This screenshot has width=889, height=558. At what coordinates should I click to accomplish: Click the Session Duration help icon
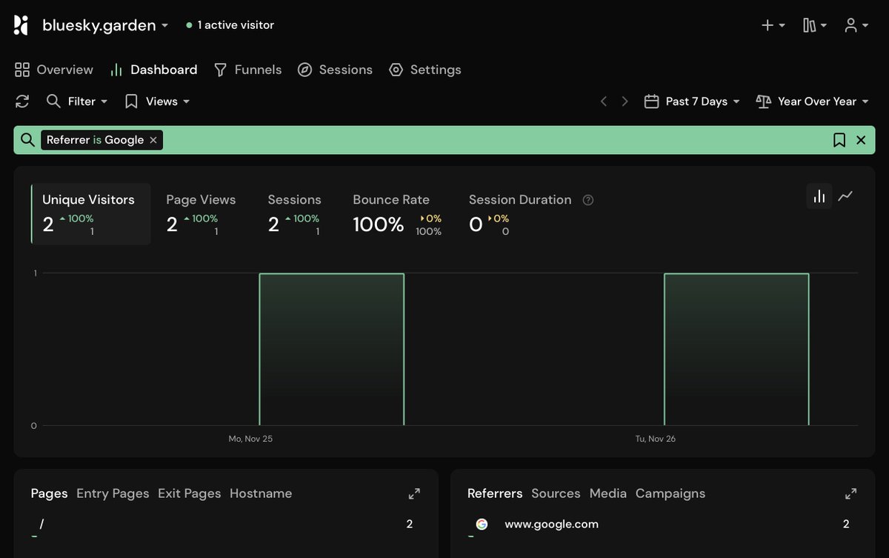(x=587, y=199)
